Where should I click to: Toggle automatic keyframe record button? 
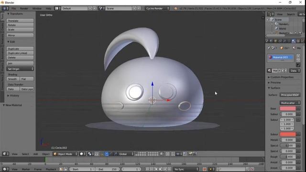click(205, 169)
